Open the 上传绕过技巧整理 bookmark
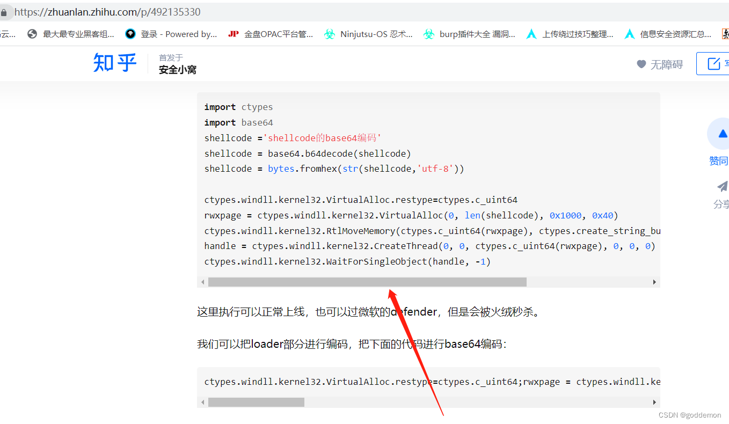Image resolution: width=729 pixels, height=424 pixels. (570, 34)
